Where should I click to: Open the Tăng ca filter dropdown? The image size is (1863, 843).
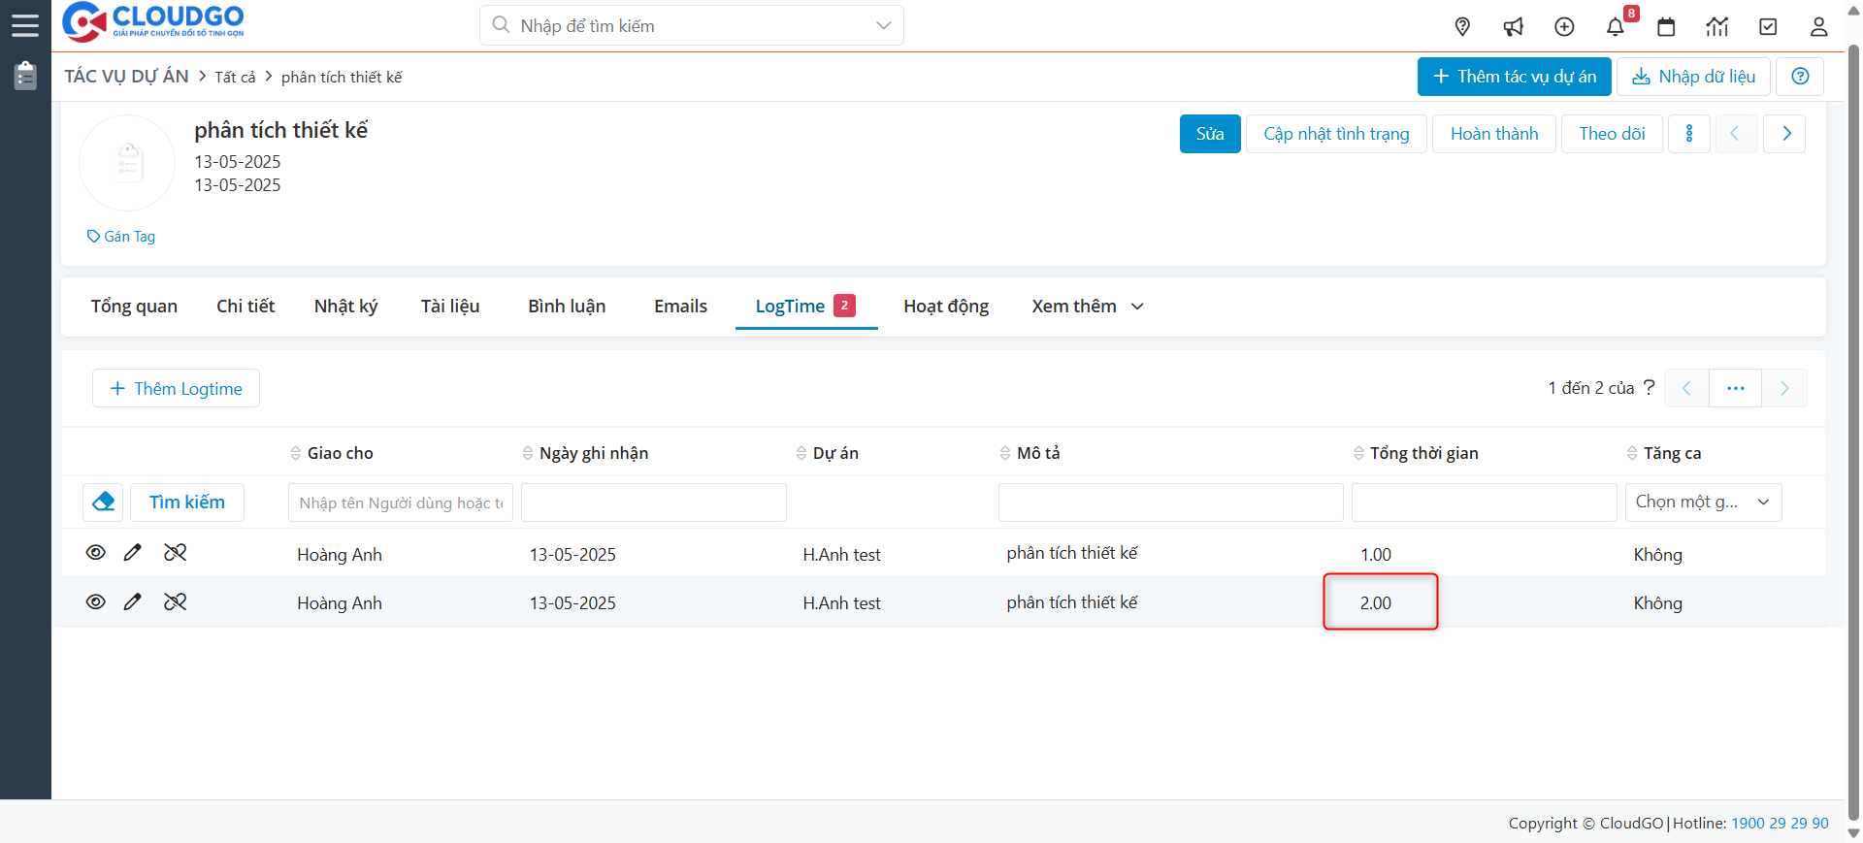pyautogui.click(x=1703, y=503)
